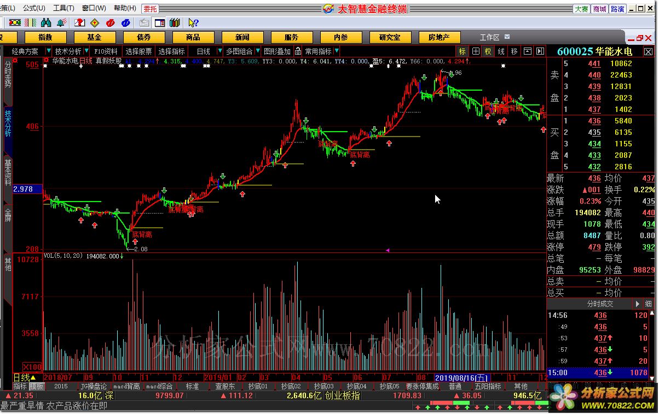Click the 移 move chart icon
The width and height of the screenshot is (659, 414).
(x=514, y=51)
